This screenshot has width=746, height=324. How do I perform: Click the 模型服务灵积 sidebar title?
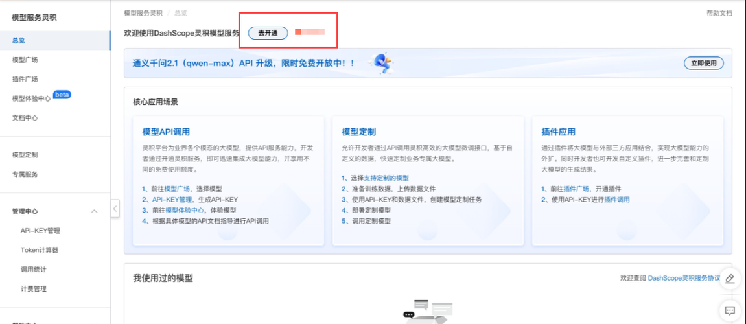click(x=34, y=17)
